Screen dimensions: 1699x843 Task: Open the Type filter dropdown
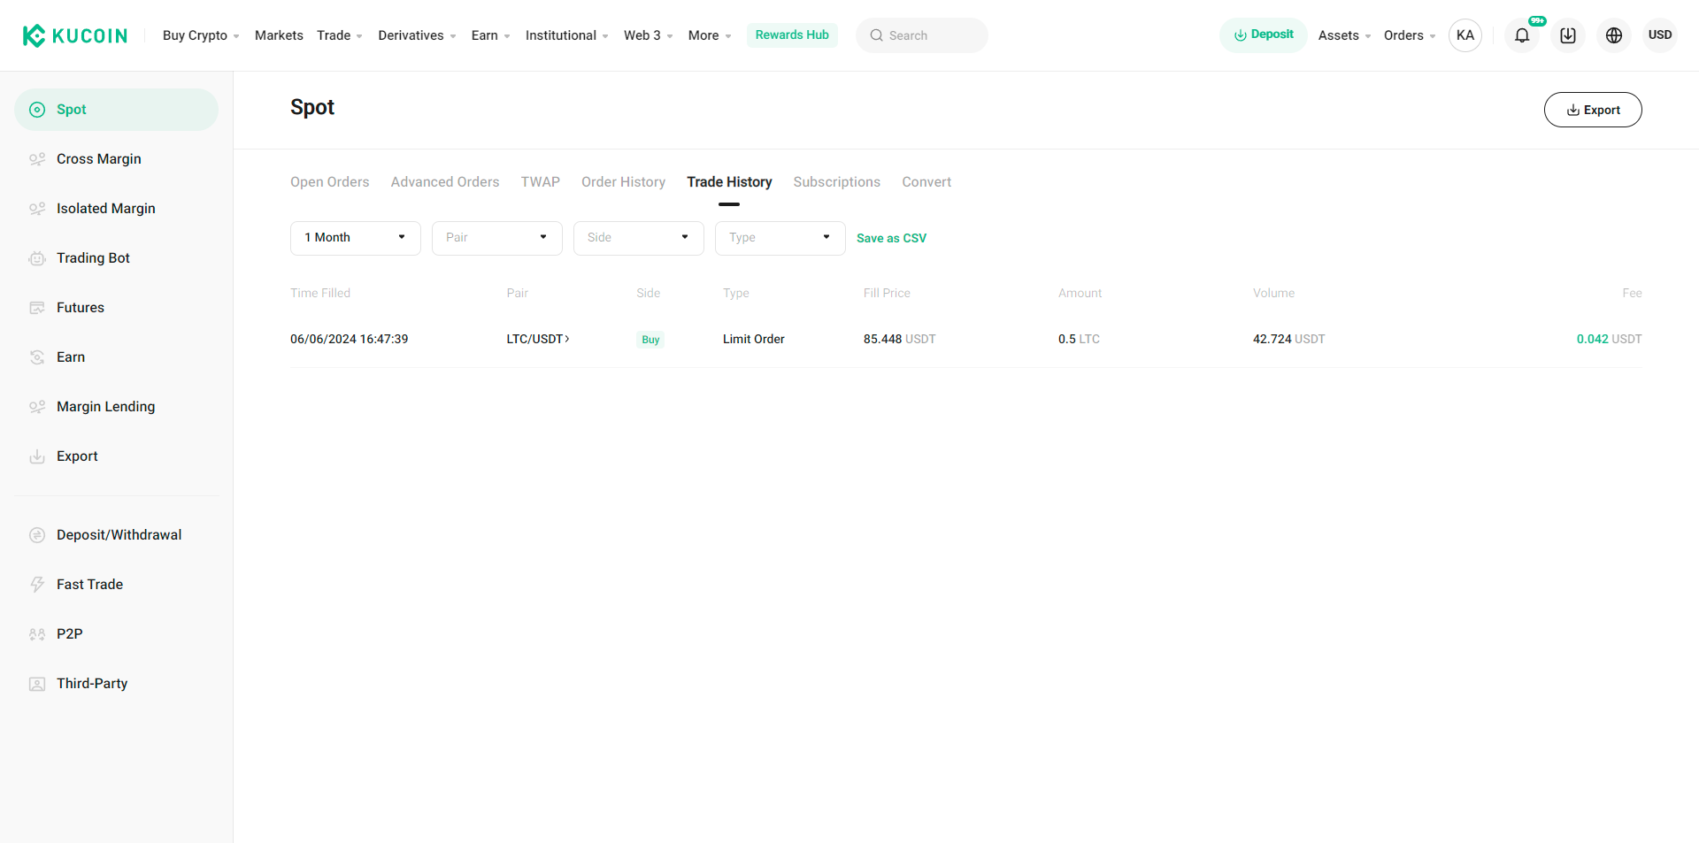tap(780, 237)
